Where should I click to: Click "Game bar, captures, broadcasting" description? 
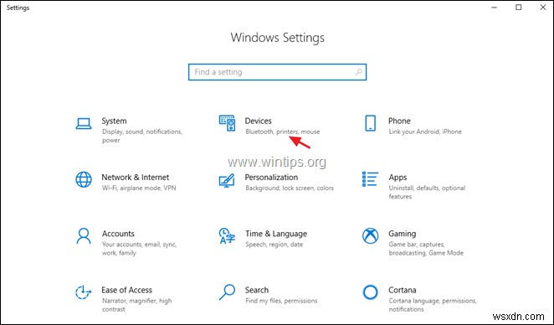tap(426, 249)
